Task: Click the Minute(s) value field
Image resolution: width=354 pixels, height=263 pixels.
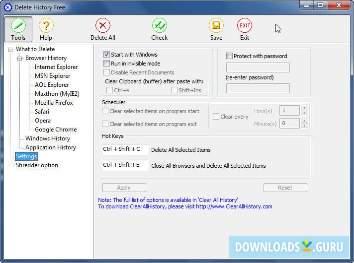Action: 289,123
